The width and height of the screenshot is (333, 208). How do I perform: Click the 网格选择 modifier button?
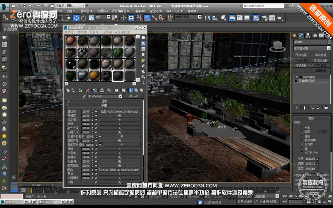coord(301,55)
